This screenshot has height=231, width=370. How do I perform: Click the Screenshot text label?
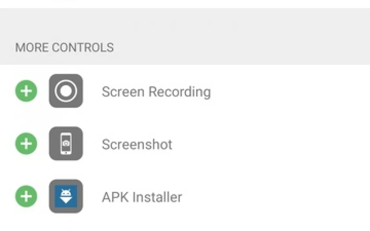click(137, 144)
